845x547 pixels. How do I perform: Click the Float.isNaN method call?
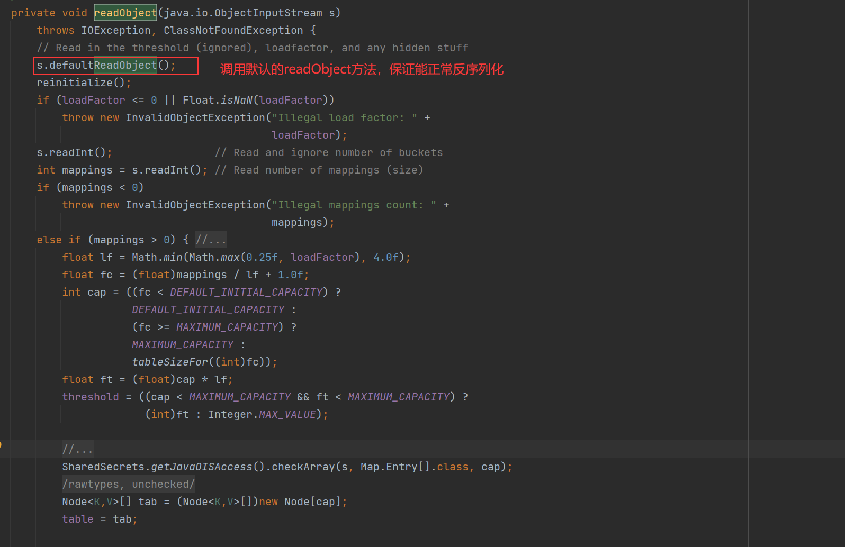click(218, 100)
